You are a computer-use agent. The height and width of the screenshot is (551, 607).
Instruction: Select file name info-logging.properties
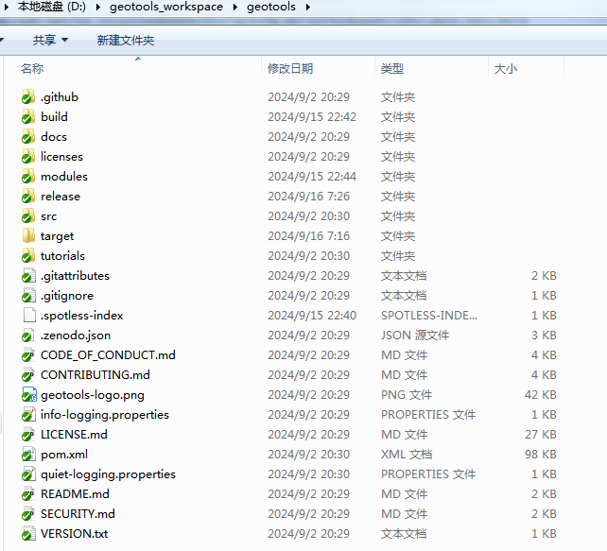coord(105,415)
